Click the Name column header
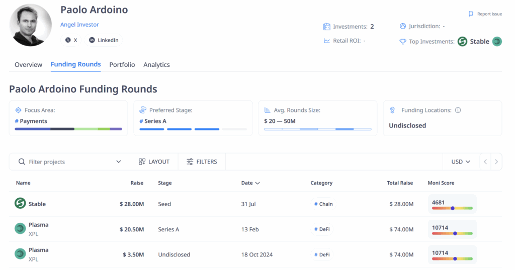The height and width of the screenshot is (270, 515). coord(23,183)
